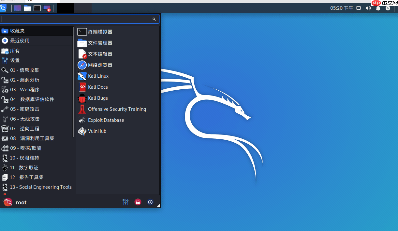Screen dimensions: 398x231
Task: Select 06 - 无线攻击 category
Action: pyautogui.click(x=37, y=119)
